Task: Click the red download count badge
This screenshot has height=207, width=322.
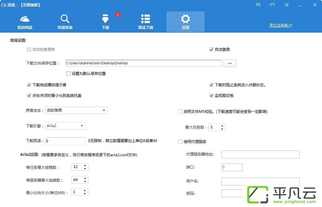Action: (118, 14)
